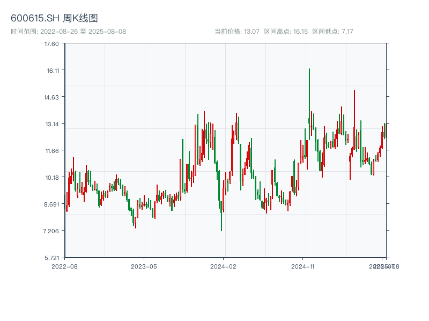This screenshot has height=321, width=429.
Task: Click the x-axis label 2023-05
Action: tap(144, 266)
